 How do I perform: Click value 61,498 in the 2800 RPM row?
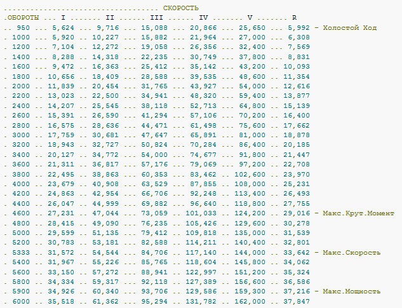point(203,126)
